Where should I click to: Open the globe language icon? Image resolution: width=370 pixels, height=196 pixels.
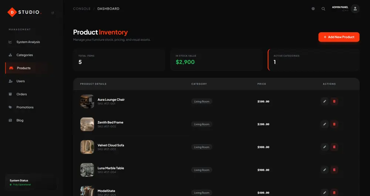pos(313,9)
